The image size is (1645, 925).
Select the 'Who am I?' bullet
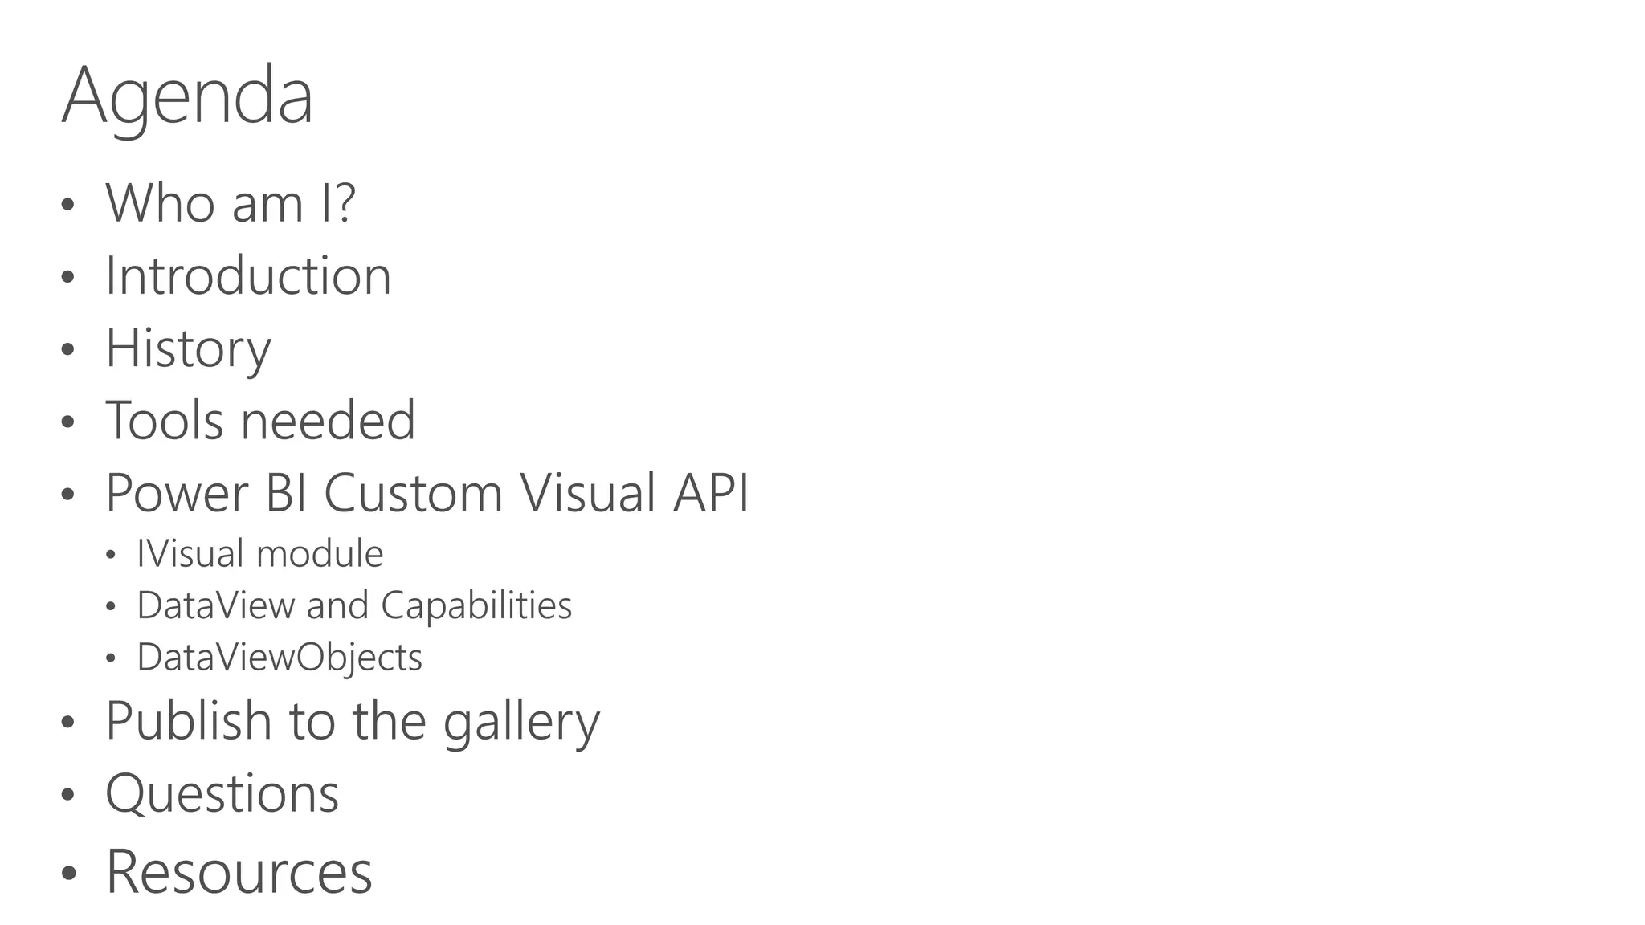click(x=231, y=202)
